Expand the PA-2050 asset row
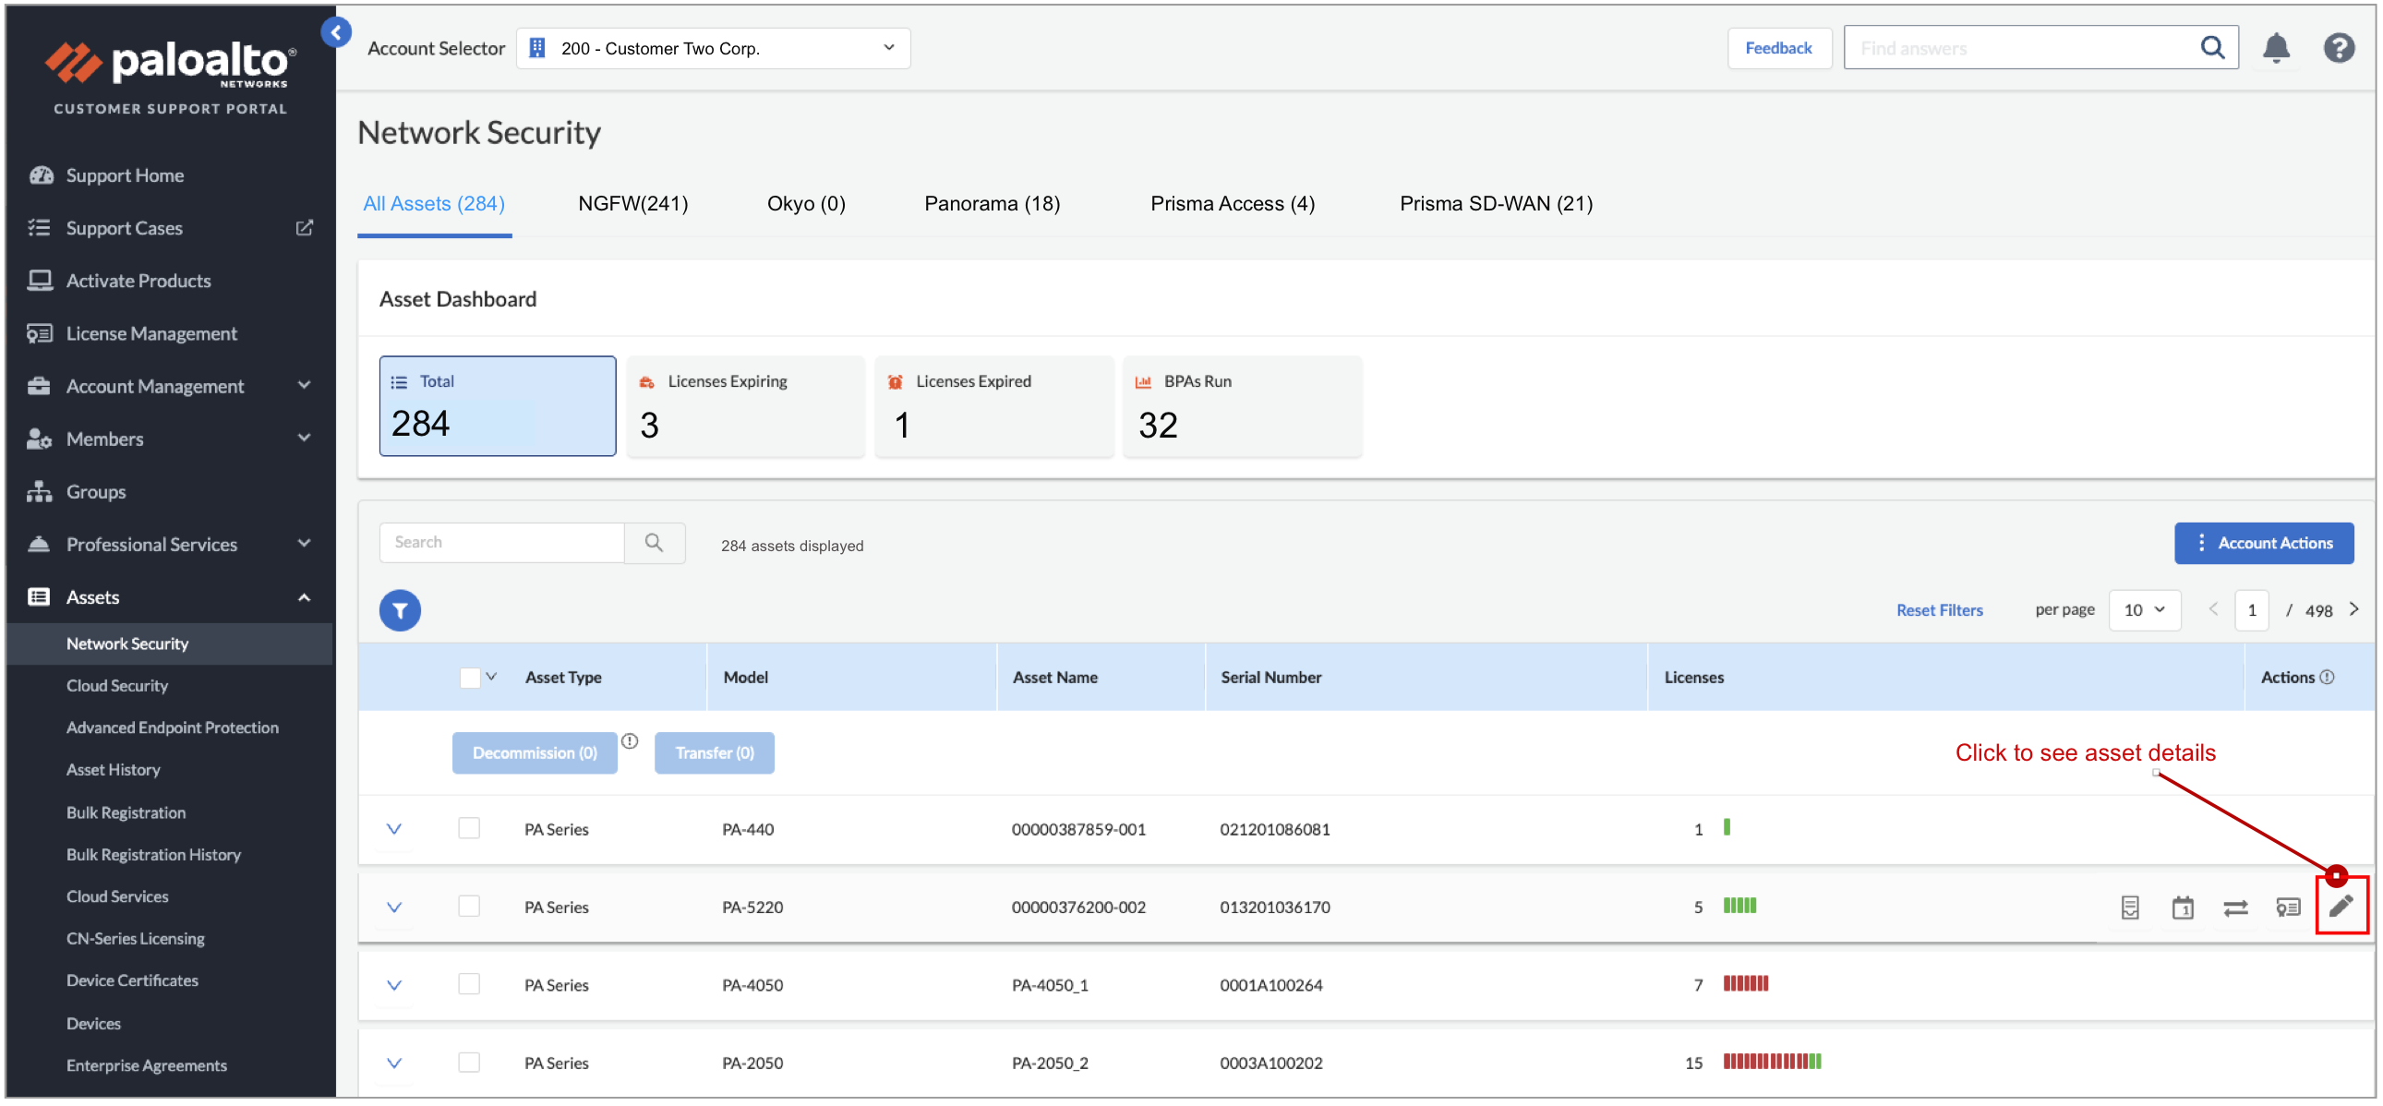The height and width of the screenshot is (1106, 2383). (394, 1063)
